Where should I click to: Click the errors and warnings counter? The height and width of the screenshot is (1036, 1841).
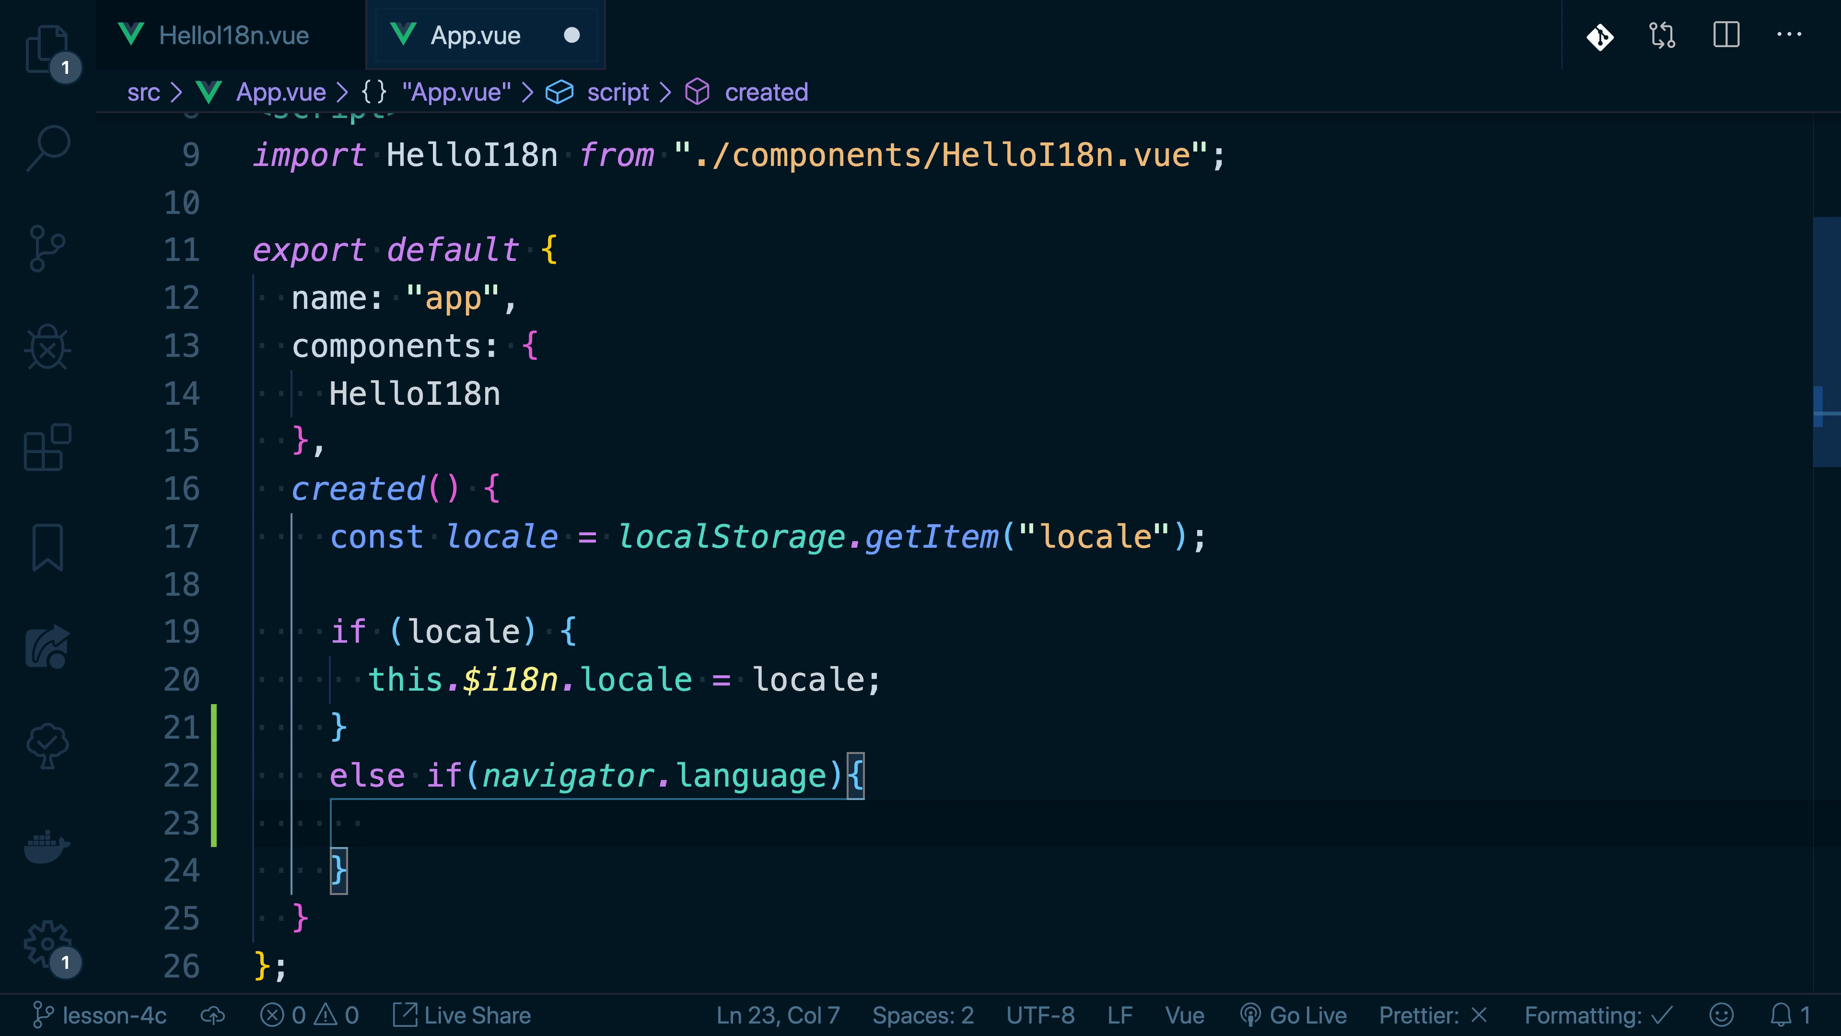309,1015
